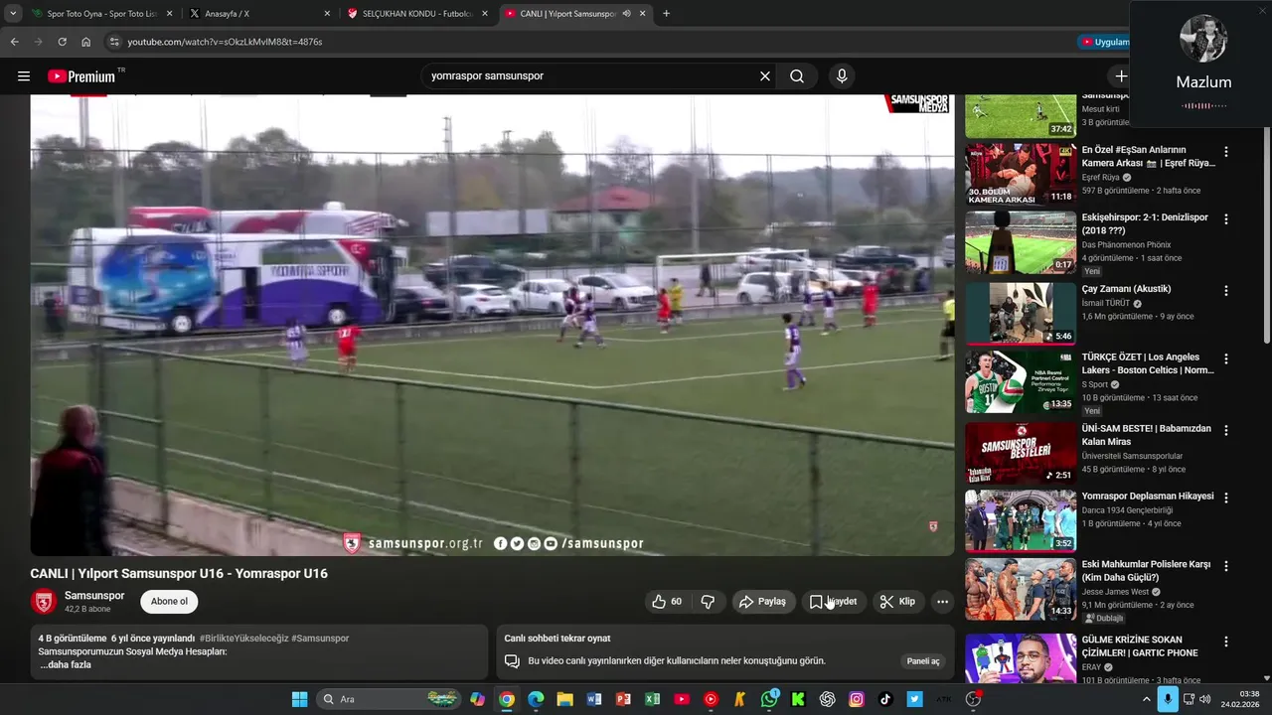The image size is (1272, 715).
Task: Open options for Yomraspor Deplasman Hikayesi video
Action: pyautogui.click(x=1226, y=498)
